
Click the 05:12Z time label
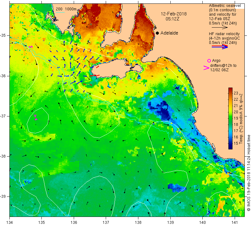172,19
